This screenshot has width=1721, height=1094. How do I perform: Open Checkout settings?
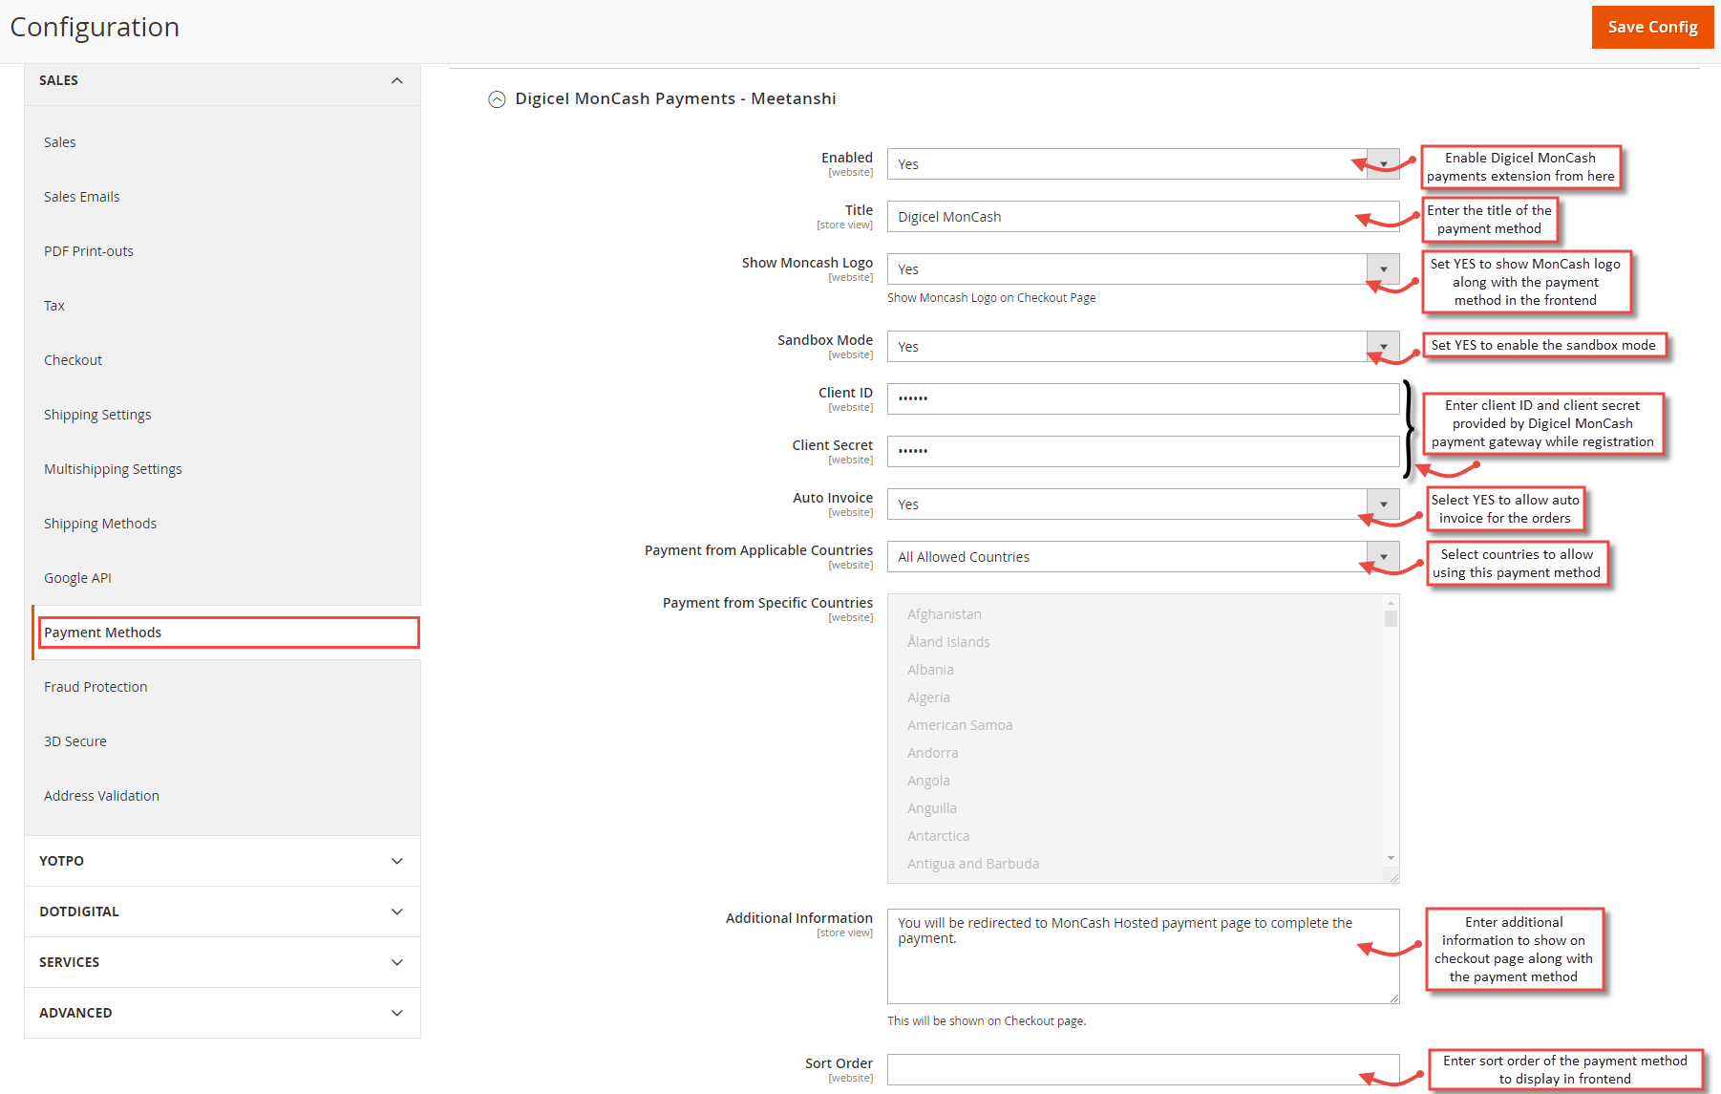tap(73, 360)
